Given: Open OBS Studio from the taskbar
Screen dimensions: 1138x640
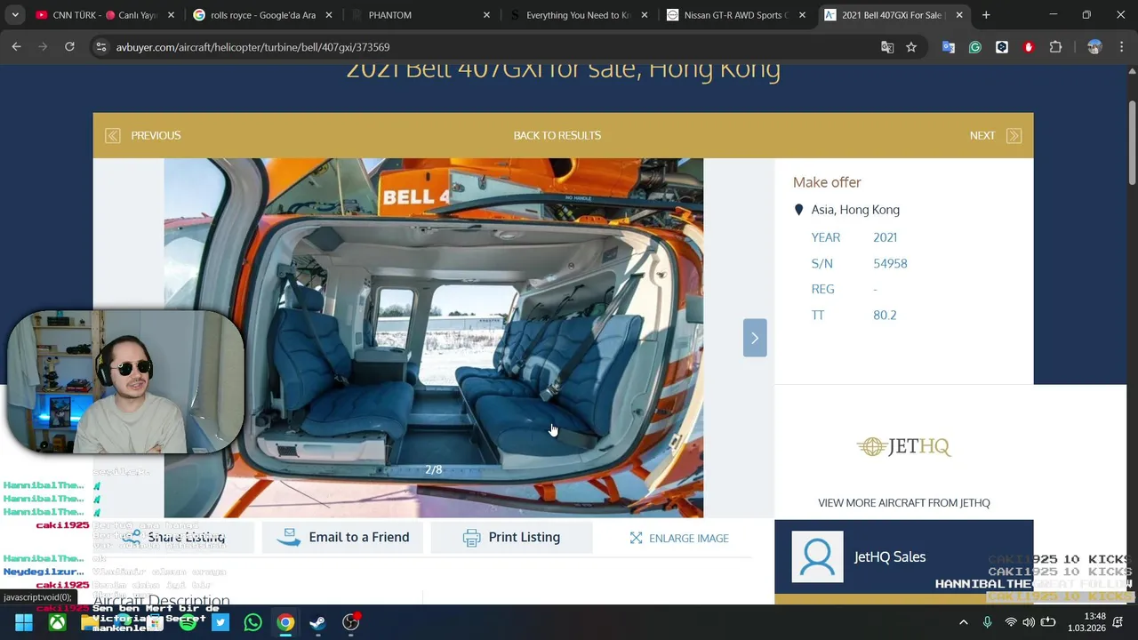Looking at the screenshot, I should point(351,622).
